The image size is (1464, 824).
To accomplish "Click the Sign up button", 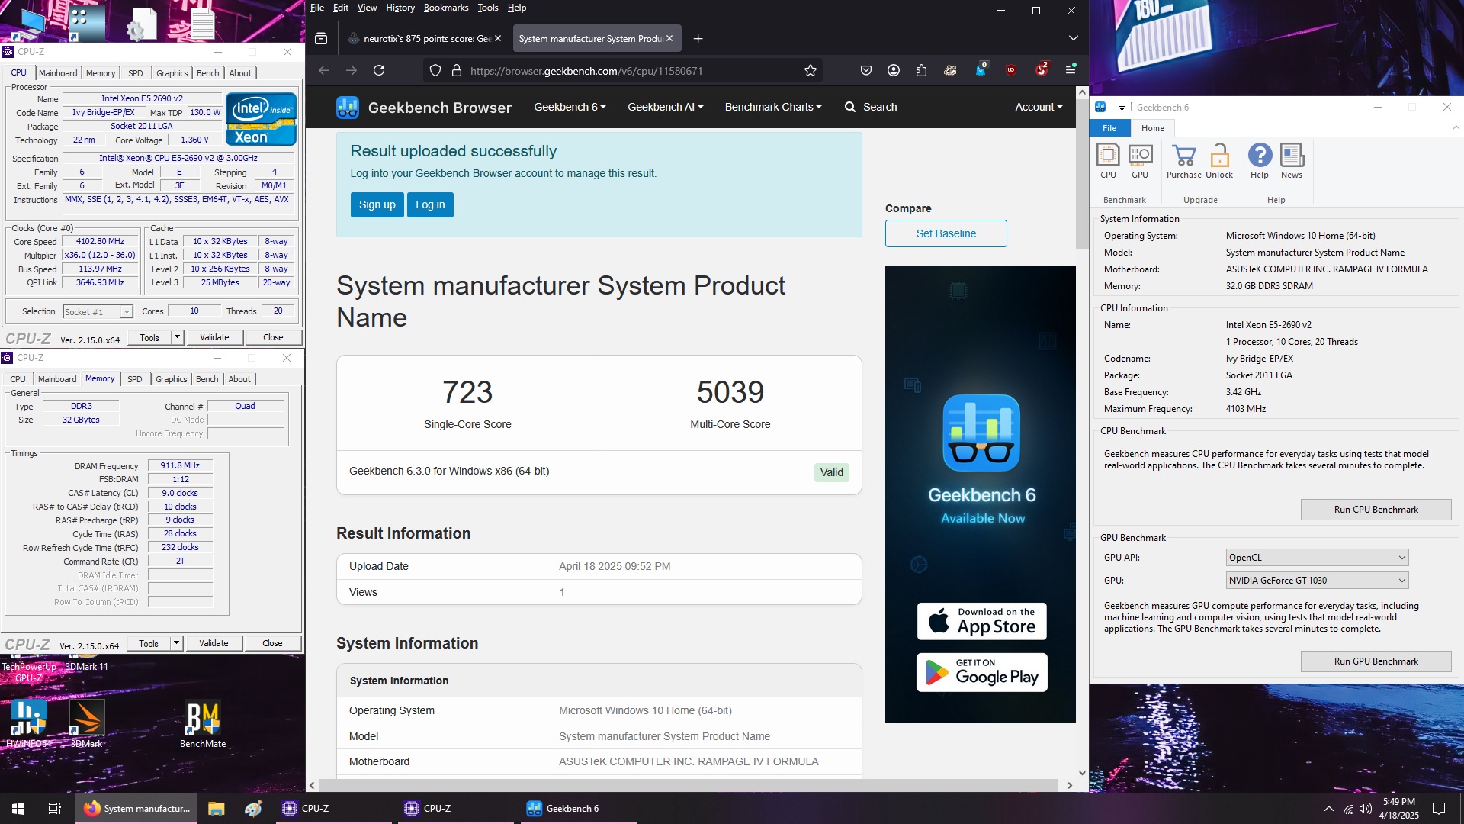I will 377,204.
